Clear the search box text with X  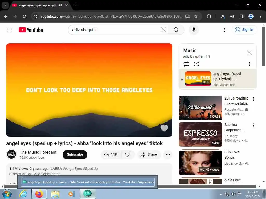pos(164,30)
